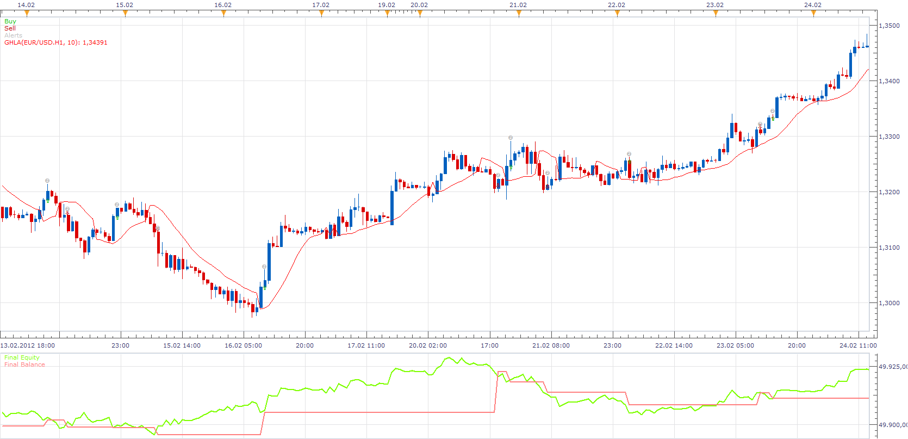Click the green buy arrow under 16.02 candle

[264, 288]
